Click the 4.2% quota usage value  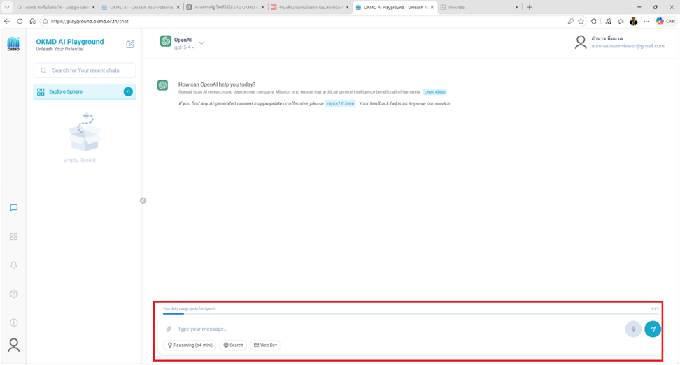[x=654, y=308]
